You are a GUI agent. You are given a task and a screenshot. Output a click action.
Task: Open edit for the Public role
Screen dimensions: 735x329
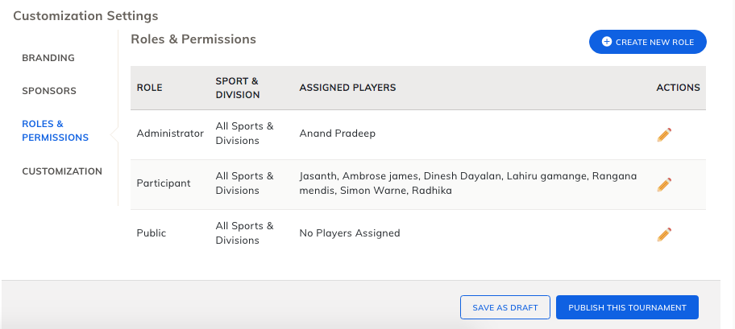(664, 234)
